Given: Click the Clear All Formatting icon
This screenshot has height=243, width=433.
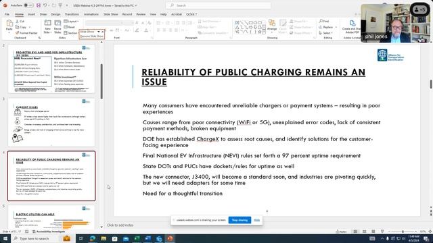Looking at the screenshot, I should coord(150,23).
